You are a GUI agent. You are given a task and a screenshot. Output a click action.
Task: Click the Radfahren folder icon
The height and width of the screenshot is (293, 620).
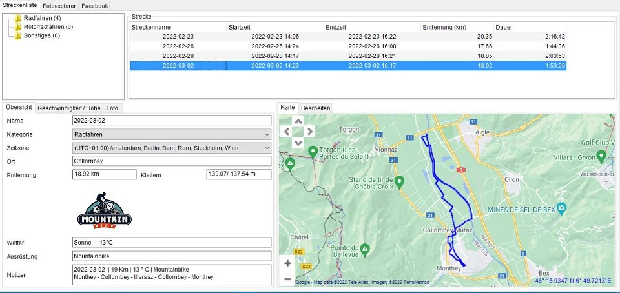[18, 18]
